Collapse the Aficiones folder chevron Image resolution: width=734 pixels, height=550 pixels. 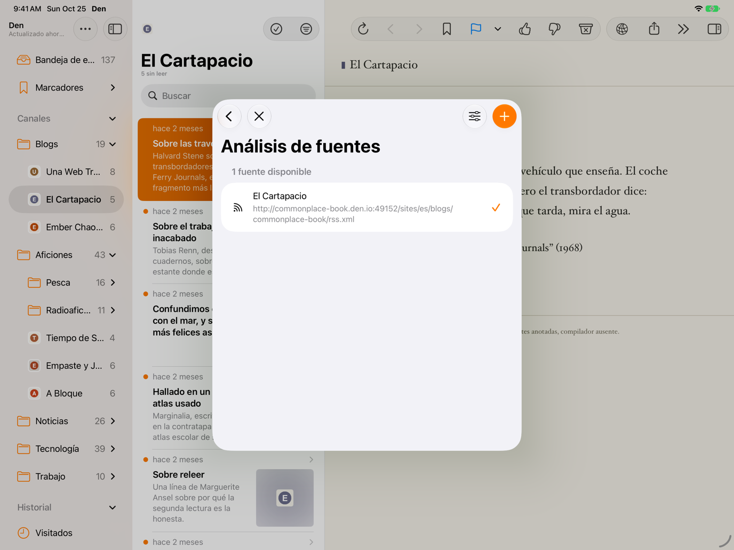pos(113,255)
